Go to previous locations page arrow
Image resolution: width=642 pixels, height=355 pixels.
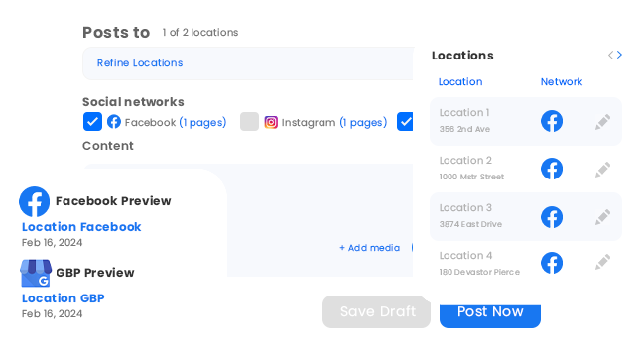click(x=611, y=55)
